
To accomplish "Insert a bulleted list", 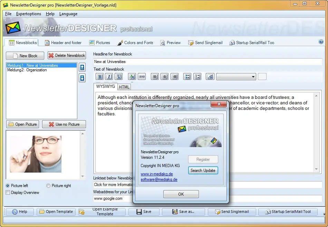I will (187, 76).
